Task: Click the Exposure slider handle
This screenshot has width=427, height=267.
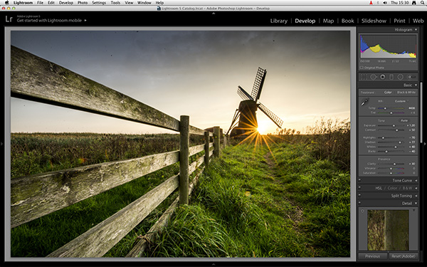Action: 394,125
